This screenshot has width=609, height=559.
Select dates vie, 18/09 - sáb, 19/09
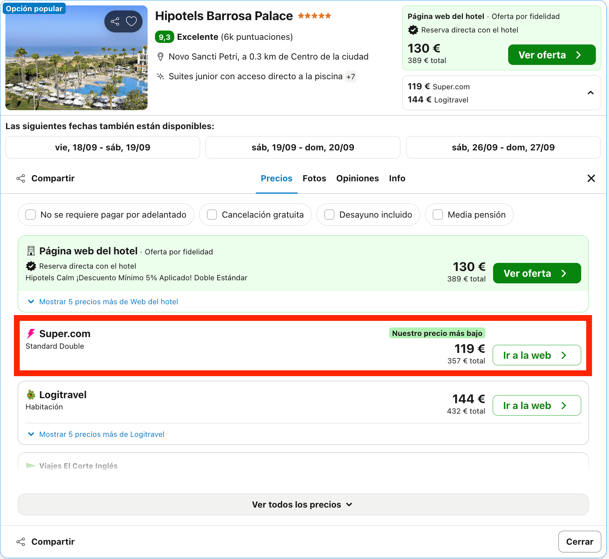point(103,147)
